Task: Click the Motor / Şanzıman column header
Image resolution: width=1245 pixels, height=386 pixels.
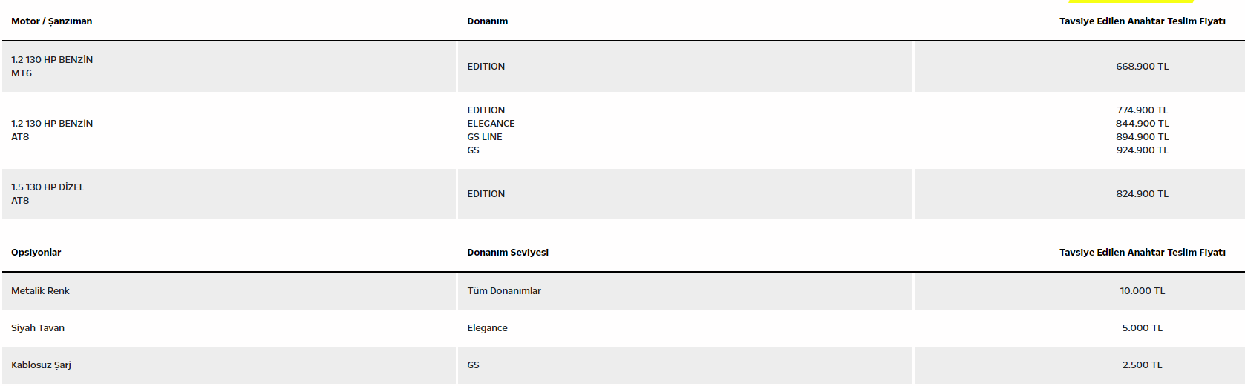Action: 52,21
